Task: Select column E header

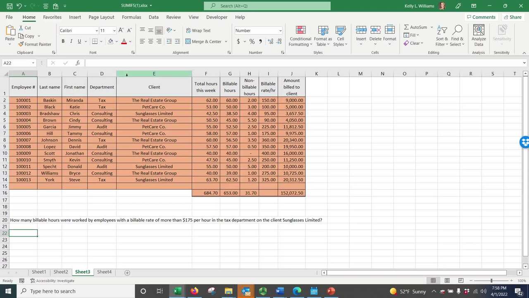Action: (154, 74)
